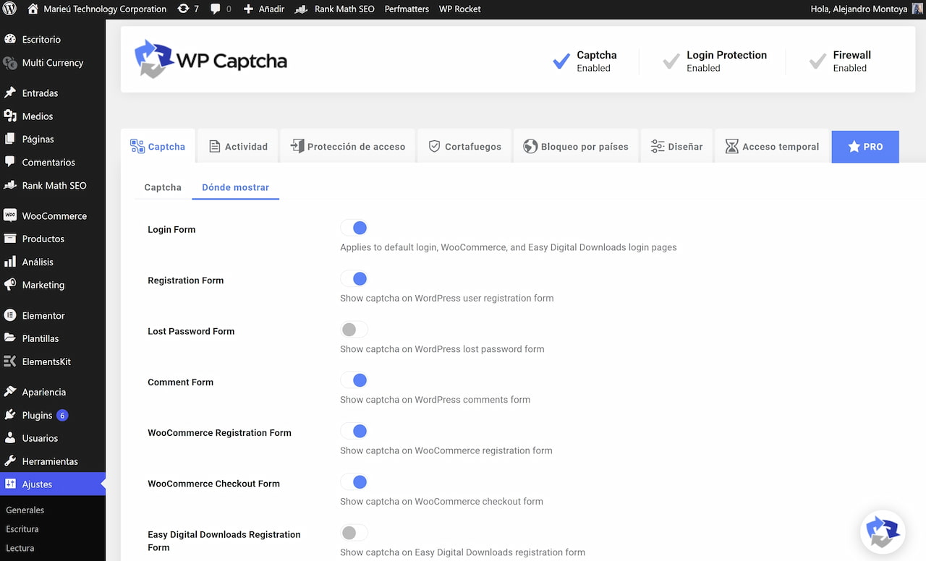Click the floating WP Captcha help icon
The height and width of the screenshot is (561, 926).
point(883,532)
